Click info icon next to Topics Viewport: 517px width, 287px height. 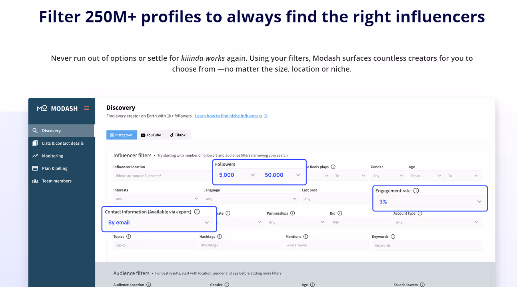(x=129, y=237)
